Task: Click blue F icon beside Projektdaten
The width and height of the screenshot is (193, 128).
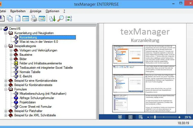Action: (16, 102)
